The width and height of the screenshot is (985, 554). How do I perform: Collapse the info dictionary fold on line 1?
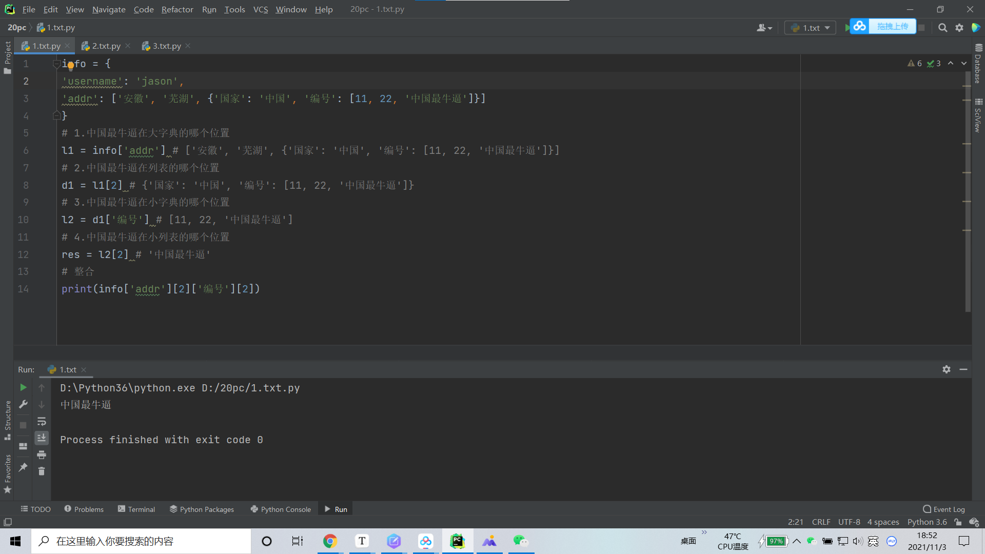pyautogui.click(x=56, y=64)
